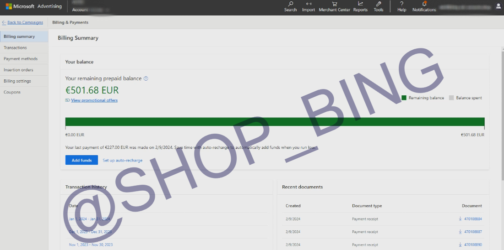Screen dimensions: 504x250
Task: Open Billing settings page
Action: pos(17,81)
